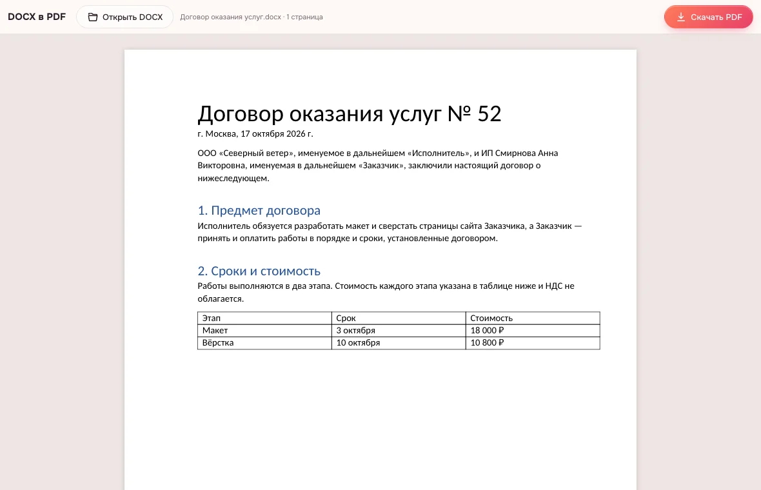
Task: Click the DOCX в PDF app title
Action: (37, 17)
